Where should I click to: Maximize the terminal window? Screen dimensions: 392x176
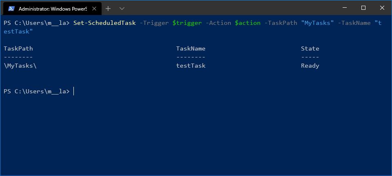pos(363,8)
